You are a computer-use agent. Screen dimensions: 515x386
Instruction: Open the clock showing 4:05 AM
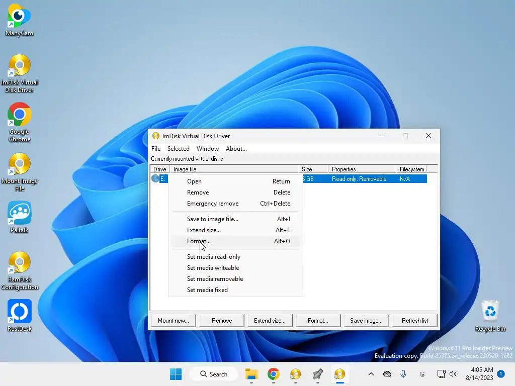(x=479, y=374)
